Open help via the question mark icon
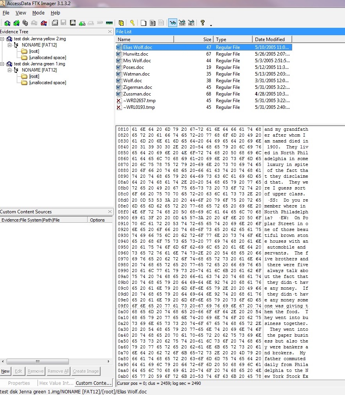This screenshot has width=345, height=395. (x=202, y=23)
